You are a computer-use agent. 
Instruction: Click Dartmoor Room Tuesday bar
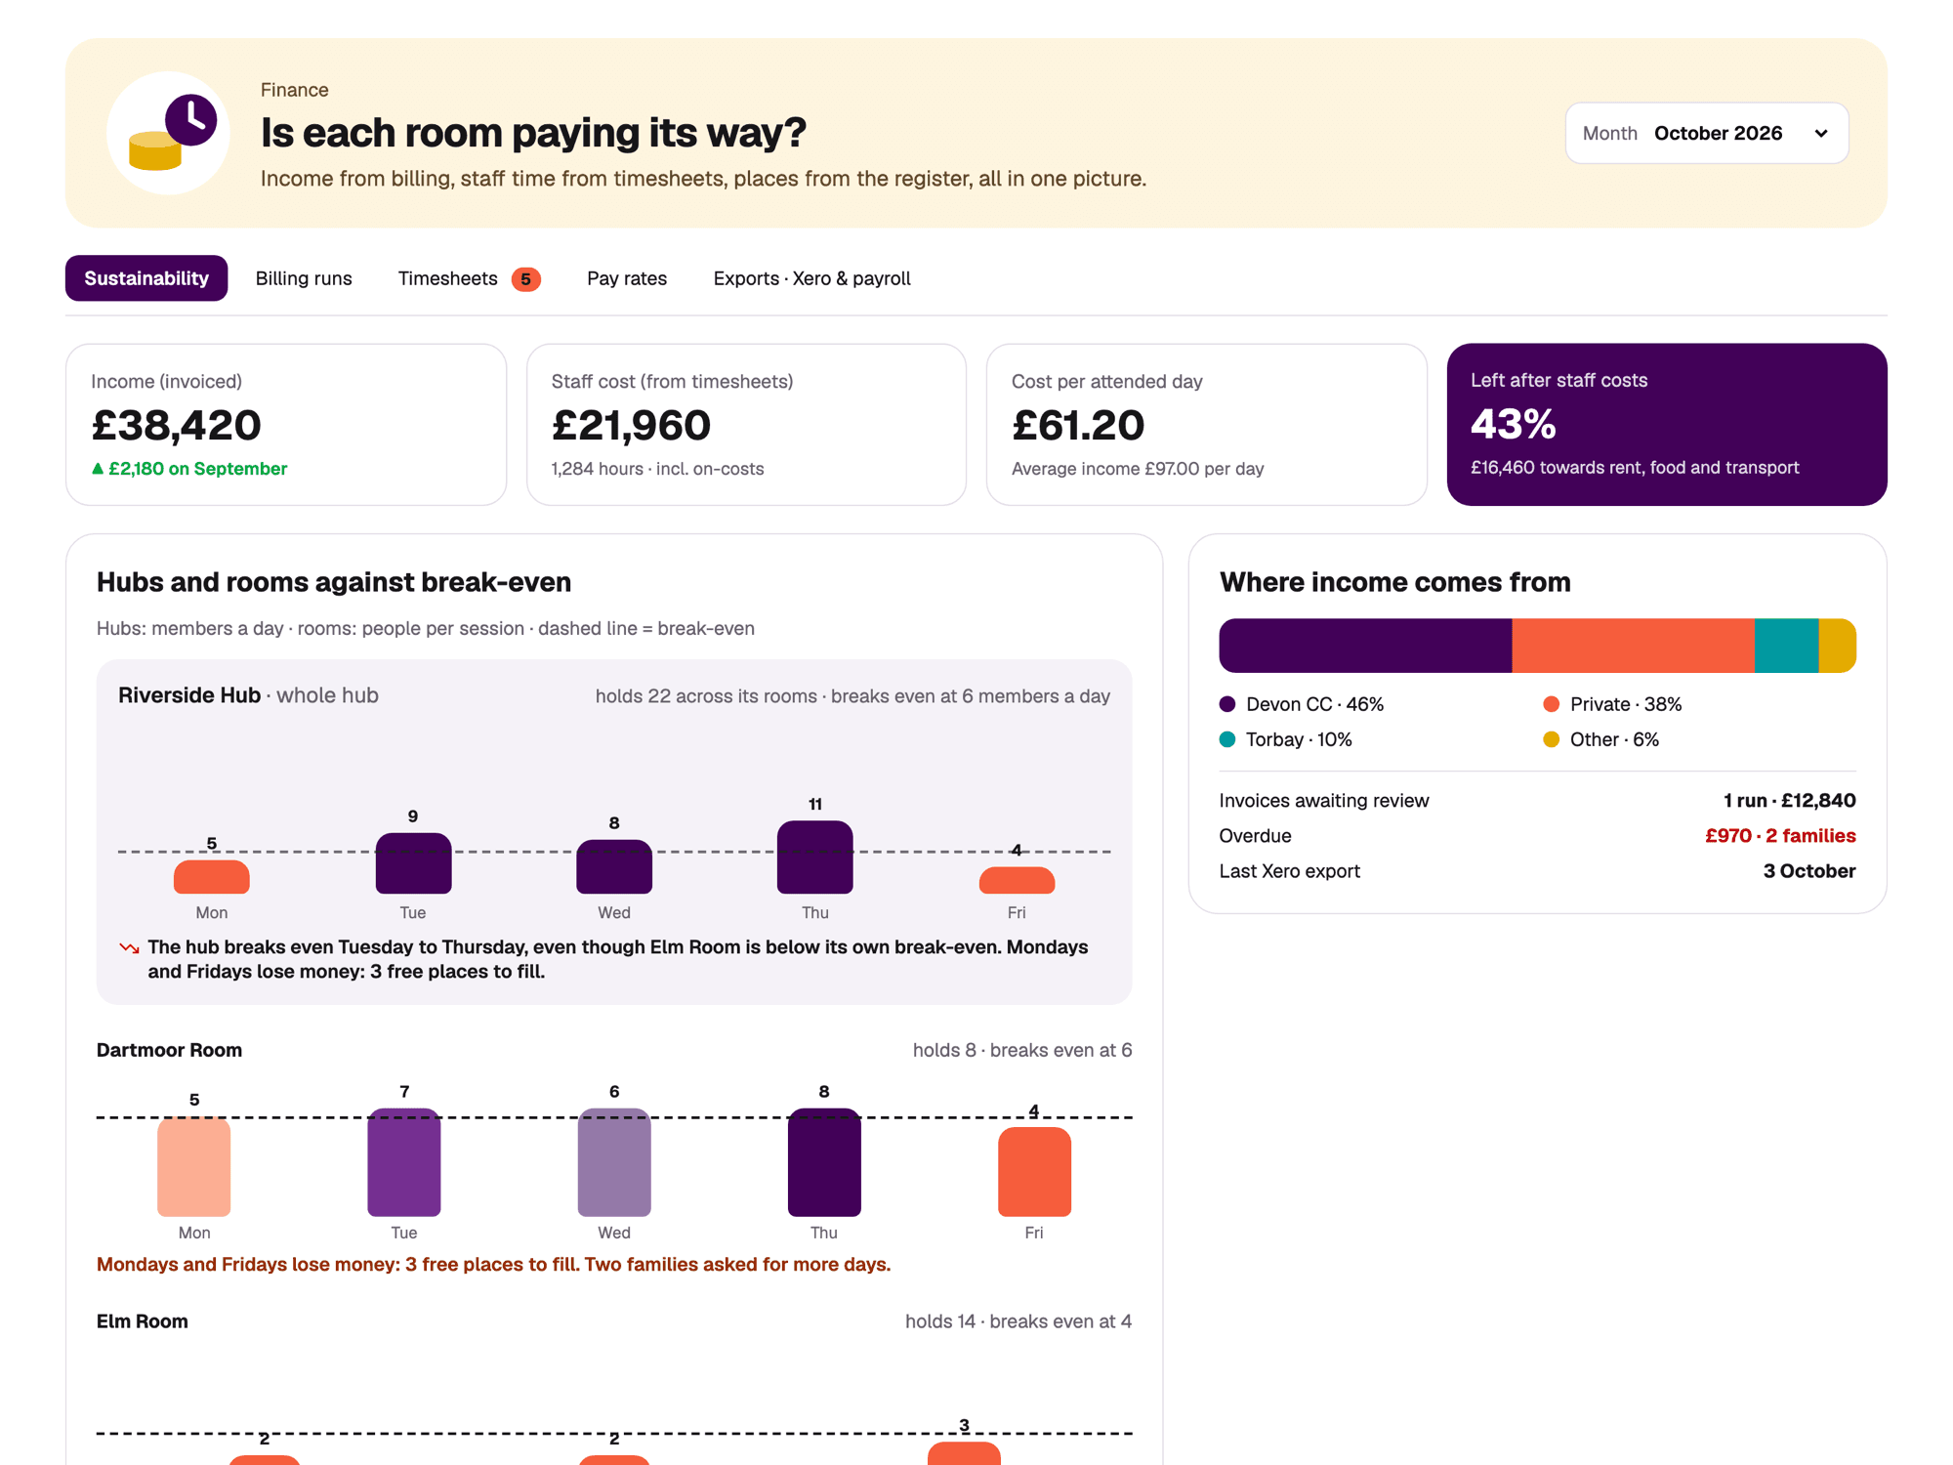(404, 1162)
